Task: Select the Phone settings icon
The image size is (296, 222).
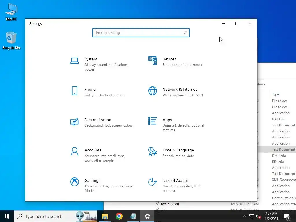Action: [x=75, y=91]
